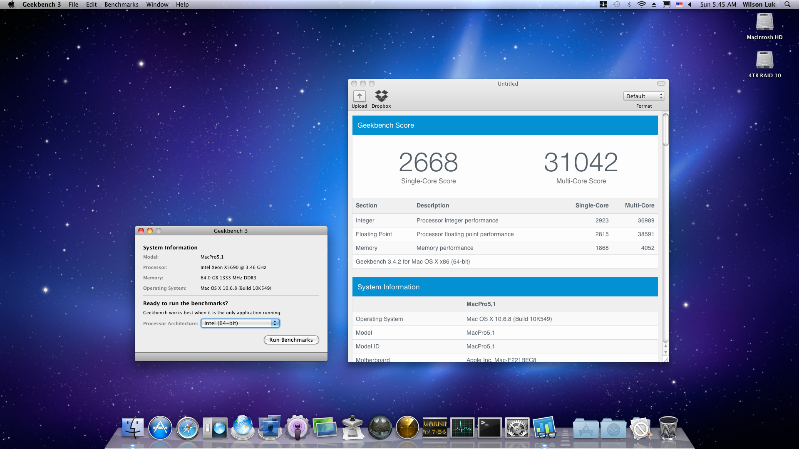Click the Upload arrow icon in the results toolbar
This screenshot has height=449, width=799.
click(x=360, y=96)
